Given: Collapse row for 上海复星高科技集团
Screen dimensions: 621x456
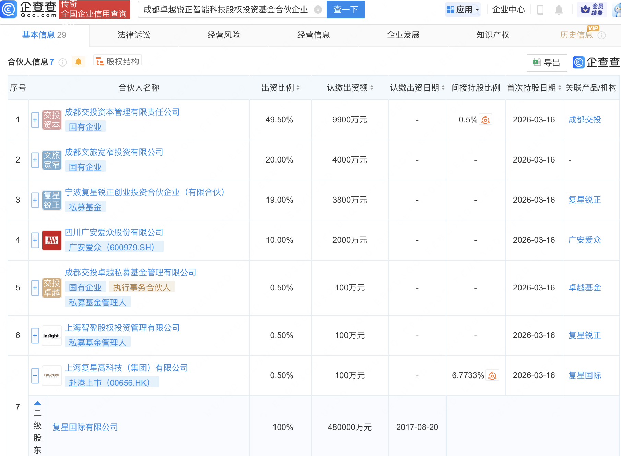Looking at the screenshot, I should 35,376.
